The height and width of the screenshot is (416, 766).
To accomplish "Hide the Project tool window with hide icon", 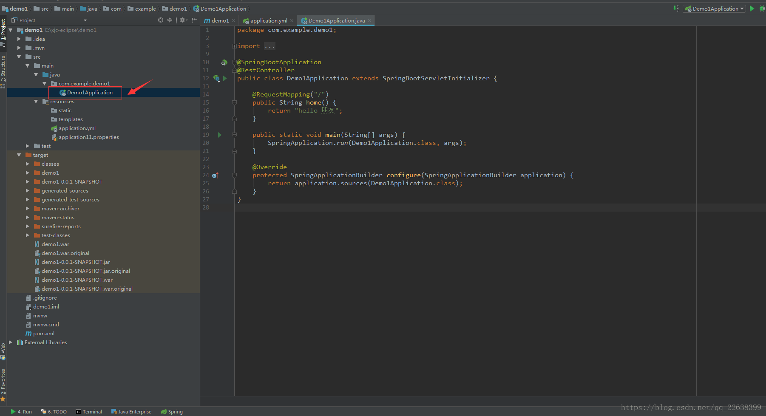I will click(194, 20).
